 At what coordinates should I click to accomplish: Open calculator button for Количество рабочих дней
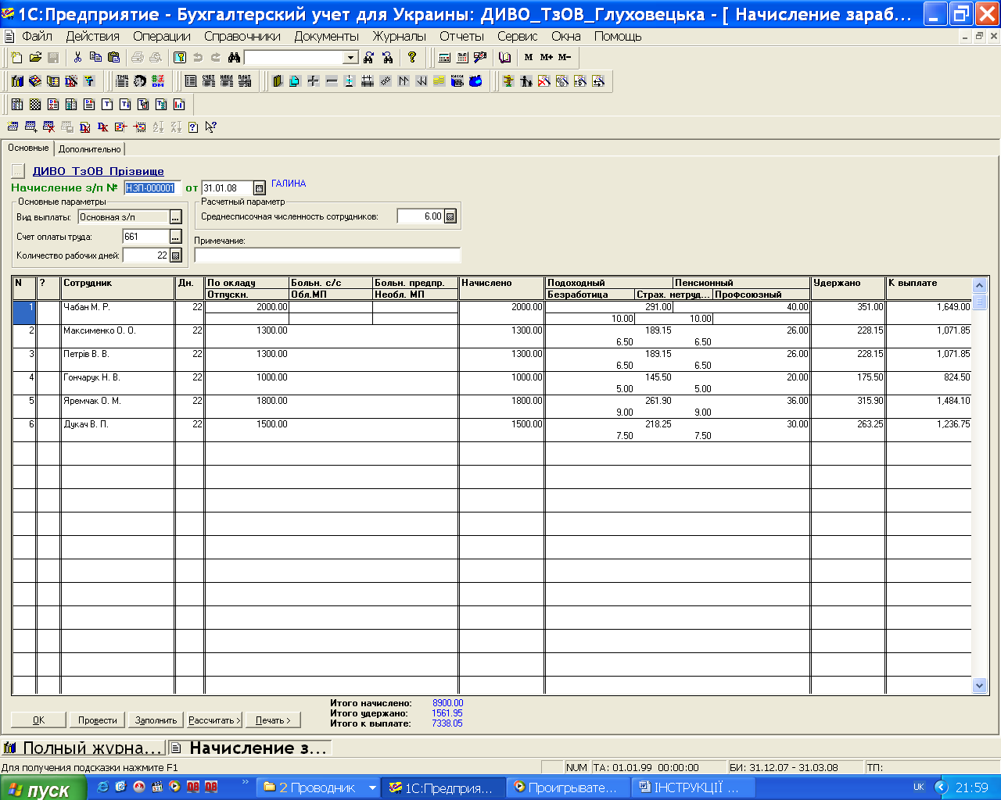click(x=175, y=255)
